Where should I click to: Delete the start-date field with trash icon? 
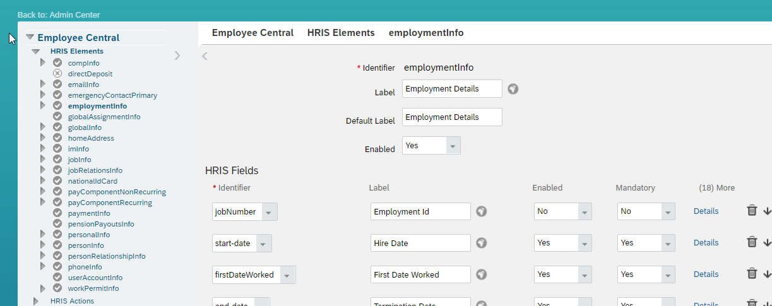752,242
